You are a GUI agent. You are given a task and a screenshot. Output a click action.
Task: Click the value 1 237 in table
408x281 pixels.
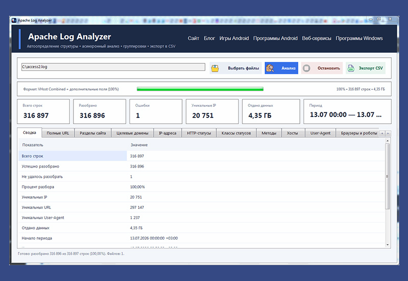[135, 218]
